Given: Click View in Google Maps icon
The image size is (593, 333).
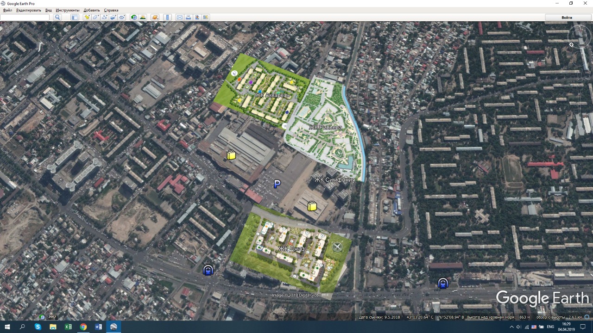Looking at the screenshot, I should coord(206,17).
